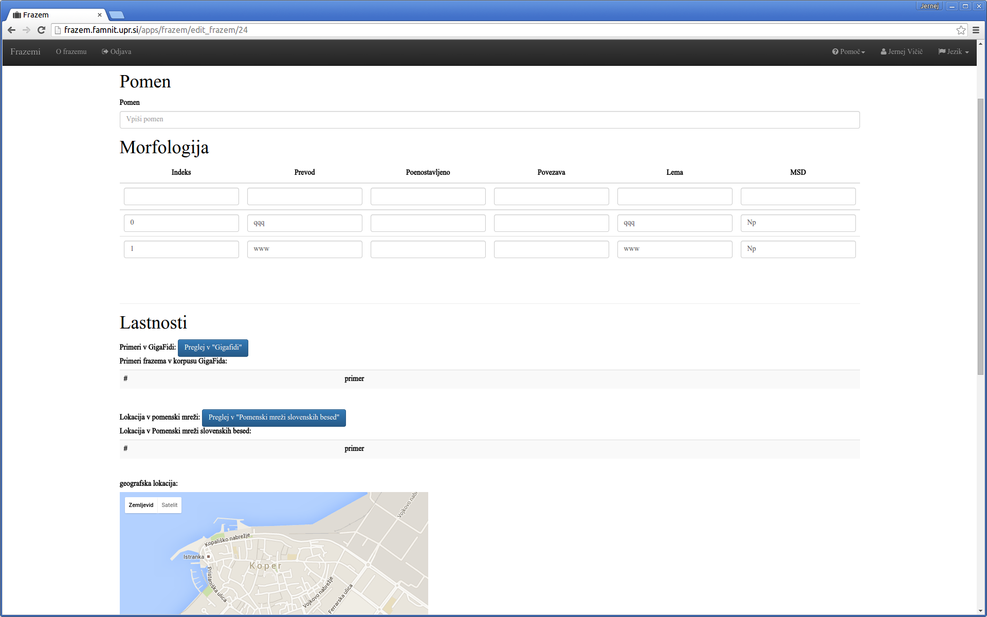The height and width of the screenshot is (617, 987).
Task: Click Preglej v Pomenski mreži button
Action: tap(273, 418)
